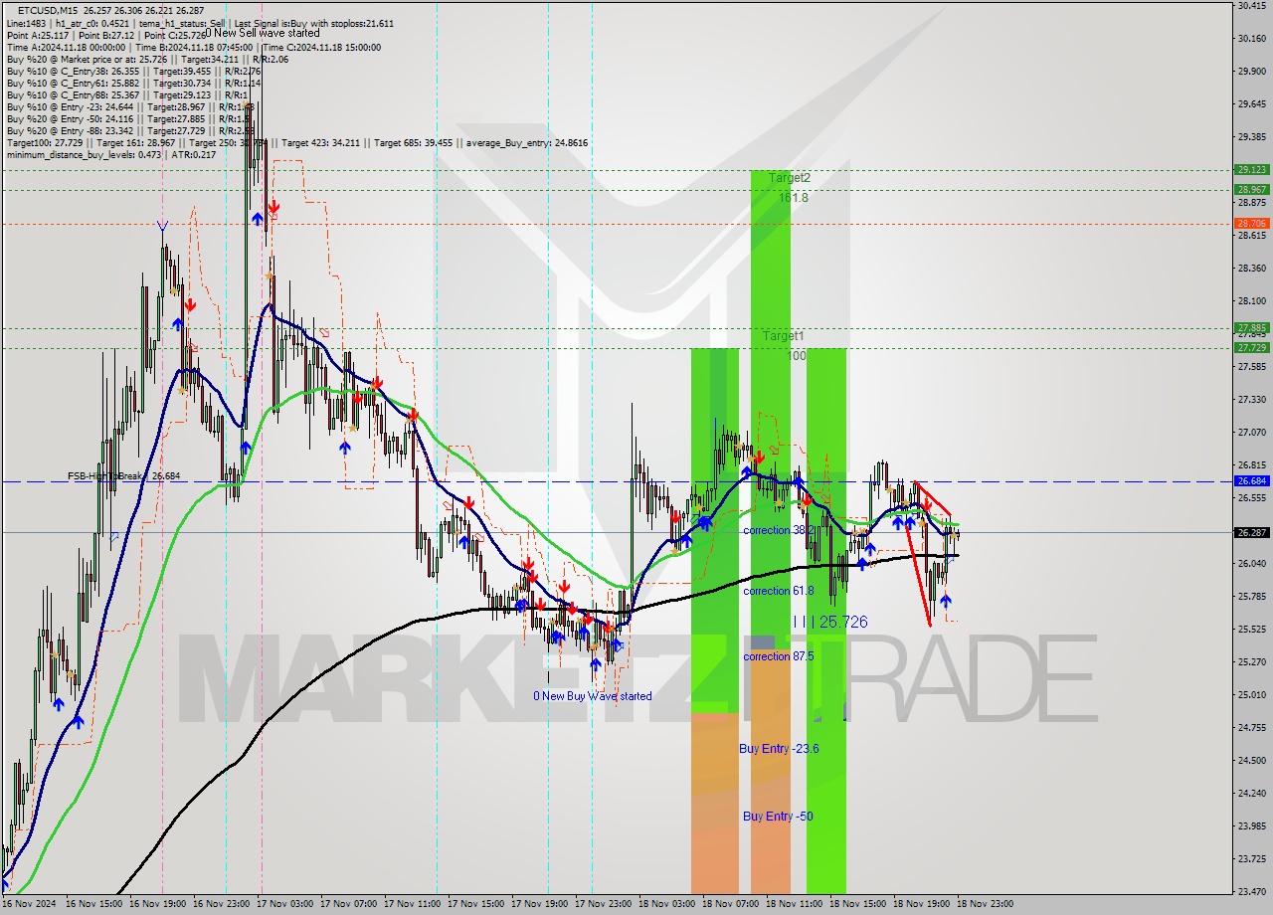Click the orange 28.706 price tag

1251,223
